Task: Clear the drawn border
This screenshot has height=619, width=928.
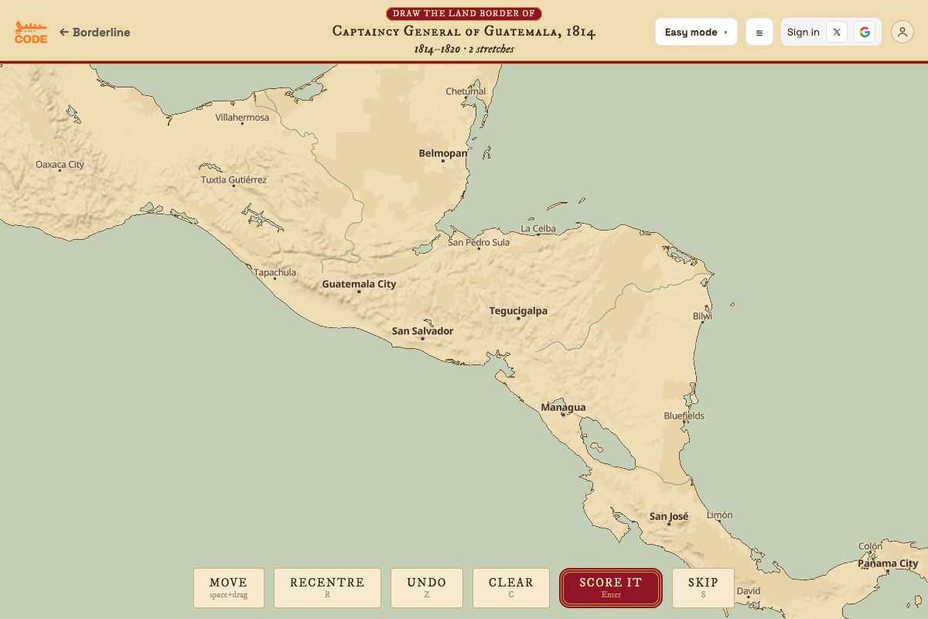Action: (511, 588)
